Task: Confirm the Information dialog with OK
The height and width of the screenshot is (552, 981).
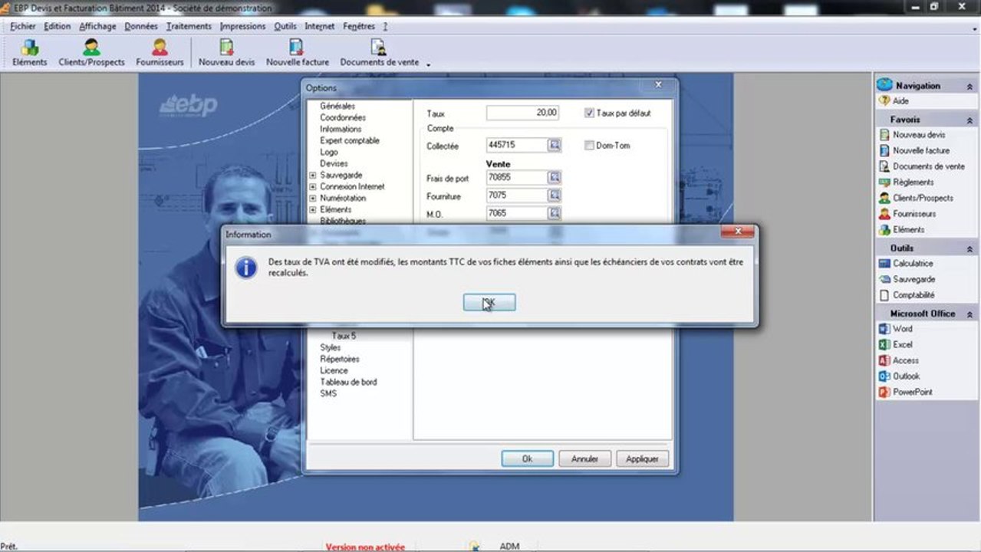Action: pos(489,303)
